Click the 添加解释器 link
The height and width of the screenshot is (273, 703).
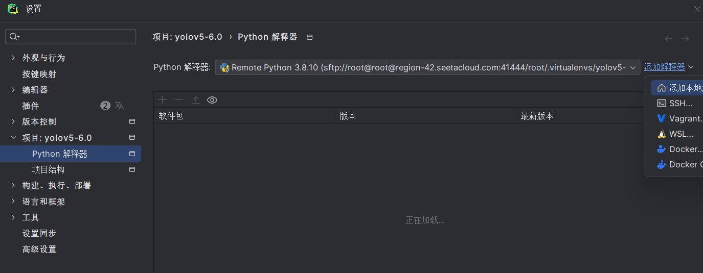pyautogui.click(x=664, y=67)
